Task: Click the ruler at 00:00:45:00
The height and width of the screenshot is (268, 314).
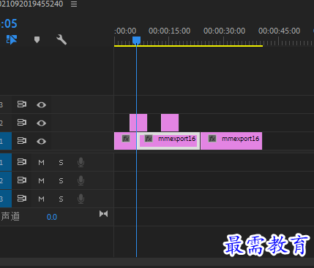Action: [279, 31]
